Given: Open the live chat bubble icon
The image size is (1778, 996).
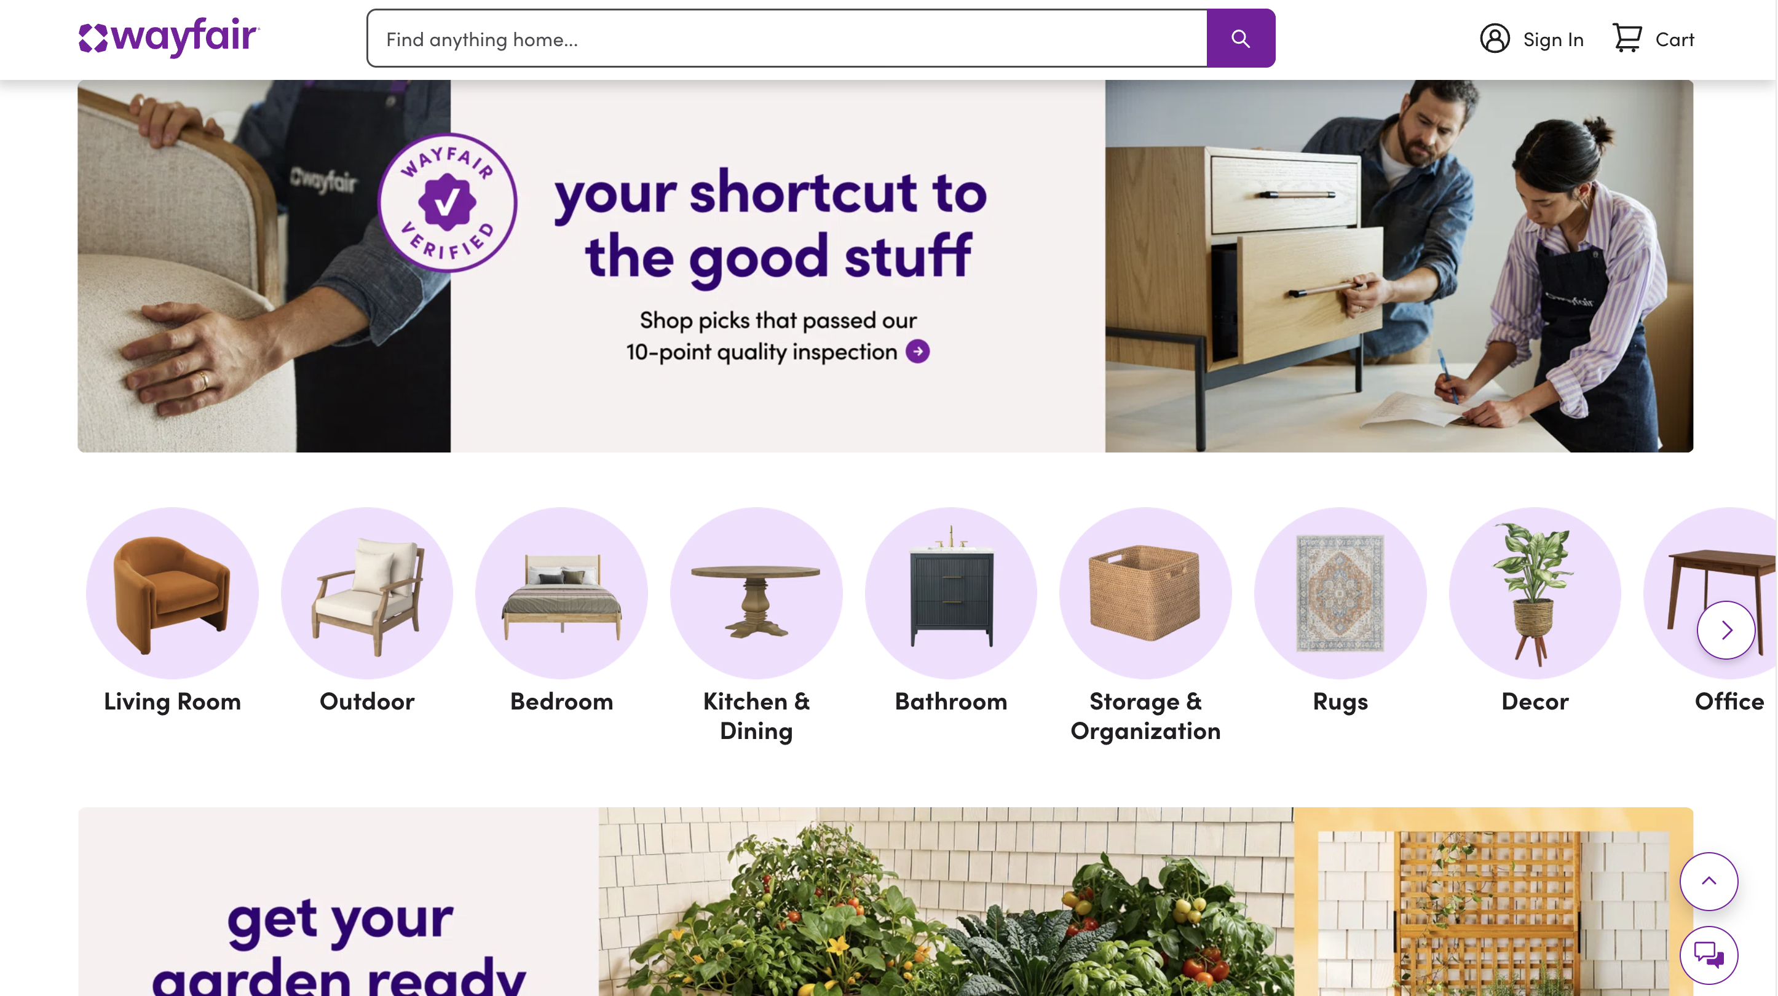Looking at the screenshot, I should 1709,955.
